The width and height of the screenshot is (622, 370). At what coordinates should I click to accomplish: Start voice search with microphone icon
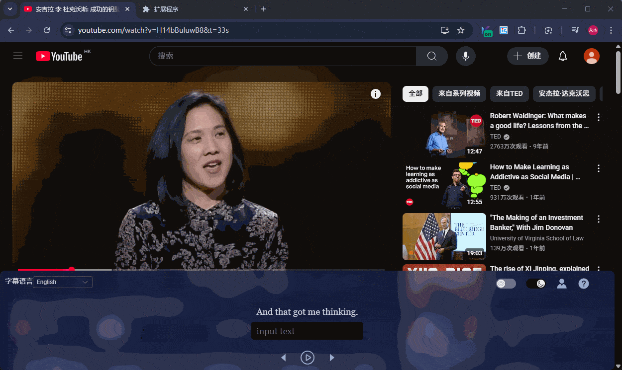click(466, 56)
